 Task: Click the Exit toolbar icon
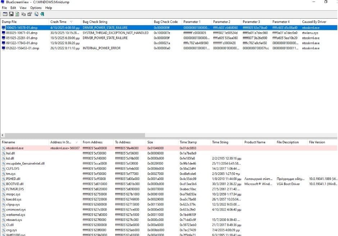42,14
